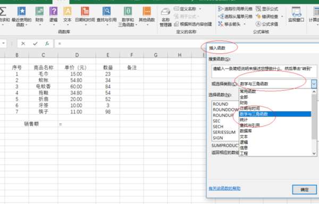Click the enter checkmark in formula bar
Viewport: 319px width, 204px height.
(35, 44)
